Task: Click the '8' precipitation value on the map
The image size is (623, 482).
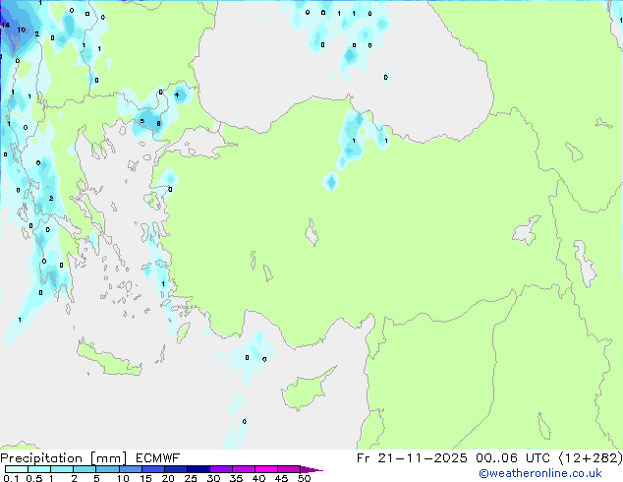Action: click(x=158, y=123)
